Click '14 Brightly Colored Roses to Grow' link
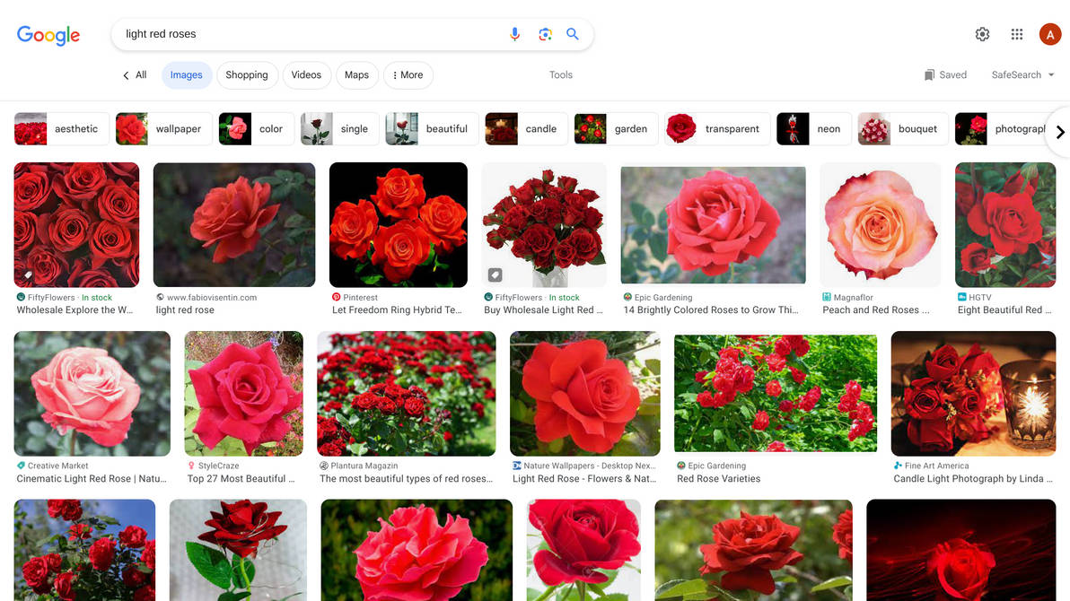 tap(711, 309)
